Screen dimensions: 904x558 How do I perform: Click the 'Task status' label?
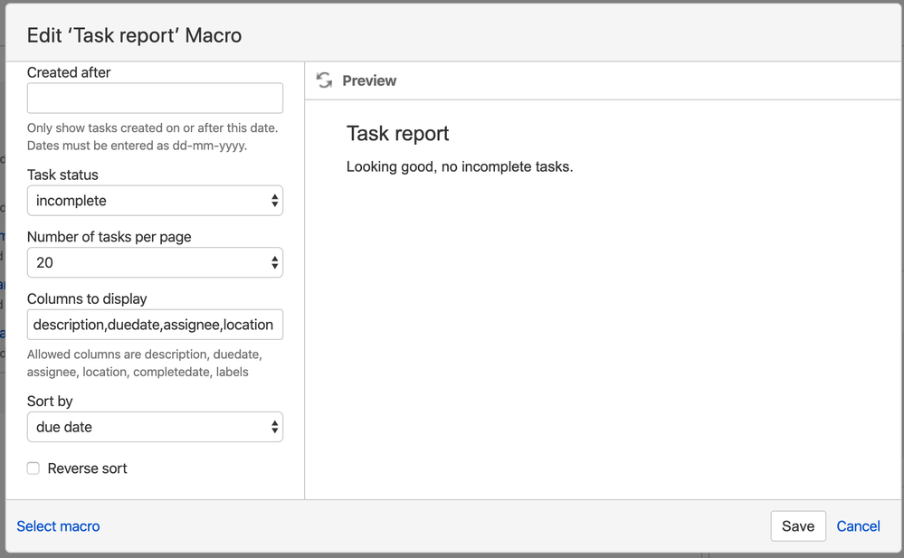[62, 175]
